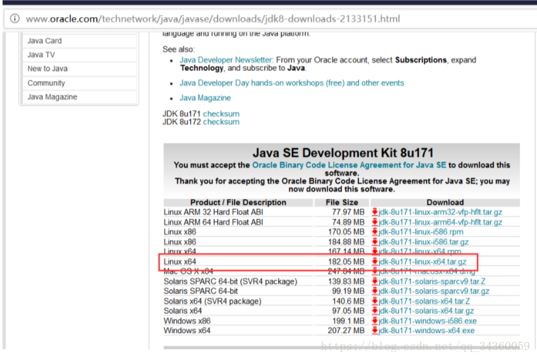This screenshot has height=359, width=537.
Task: Click download icon for linux-i586.tar.gz
Action: 375,242
